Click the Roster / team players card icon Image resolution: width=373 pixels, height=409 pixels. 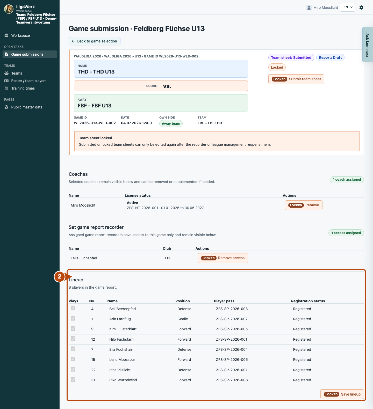click(x=6, y=81)
